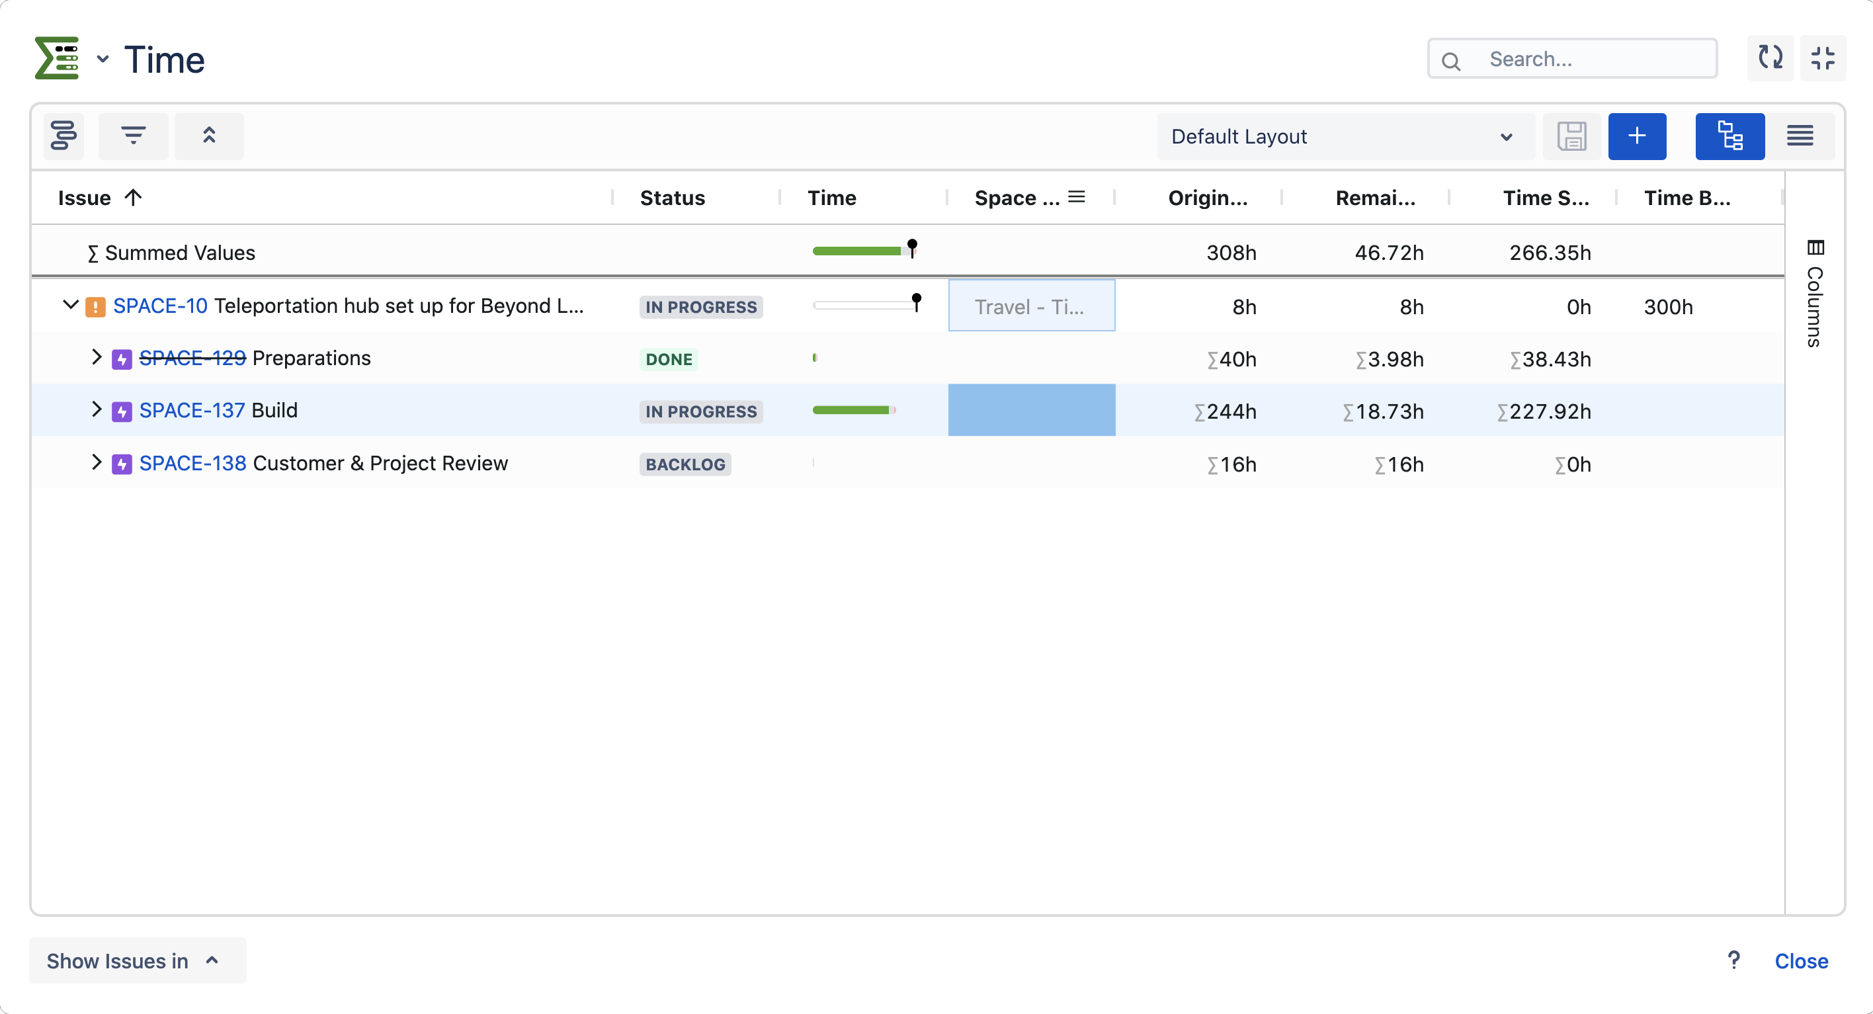Collapse the SPACE-10 parent issue
Image resolution: width=1873 pixels, height=1014 pixels.
pos(70,305)
